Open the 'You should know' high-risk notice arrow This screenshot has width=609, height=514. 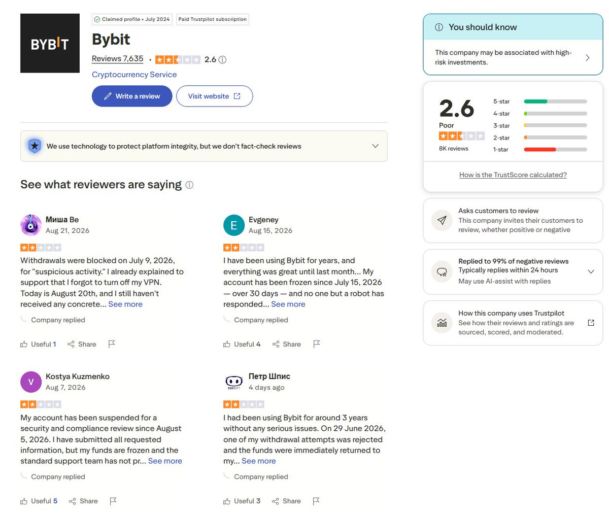click(x=588, y=57)
